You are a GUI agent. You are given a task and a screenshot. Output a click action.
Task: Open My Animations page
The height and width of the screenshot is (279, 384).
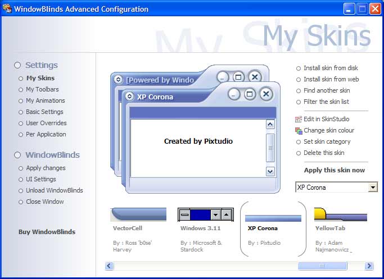click(46, 100)
